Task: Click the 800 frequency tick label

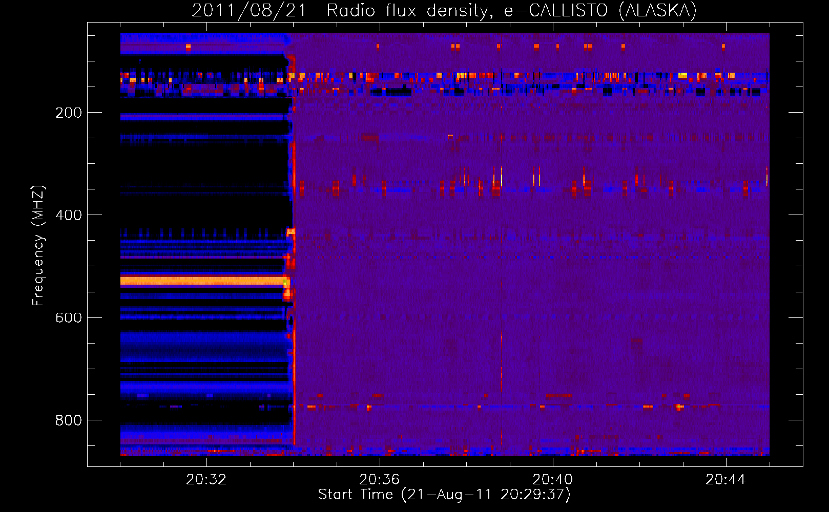Action: pos(69,420)
